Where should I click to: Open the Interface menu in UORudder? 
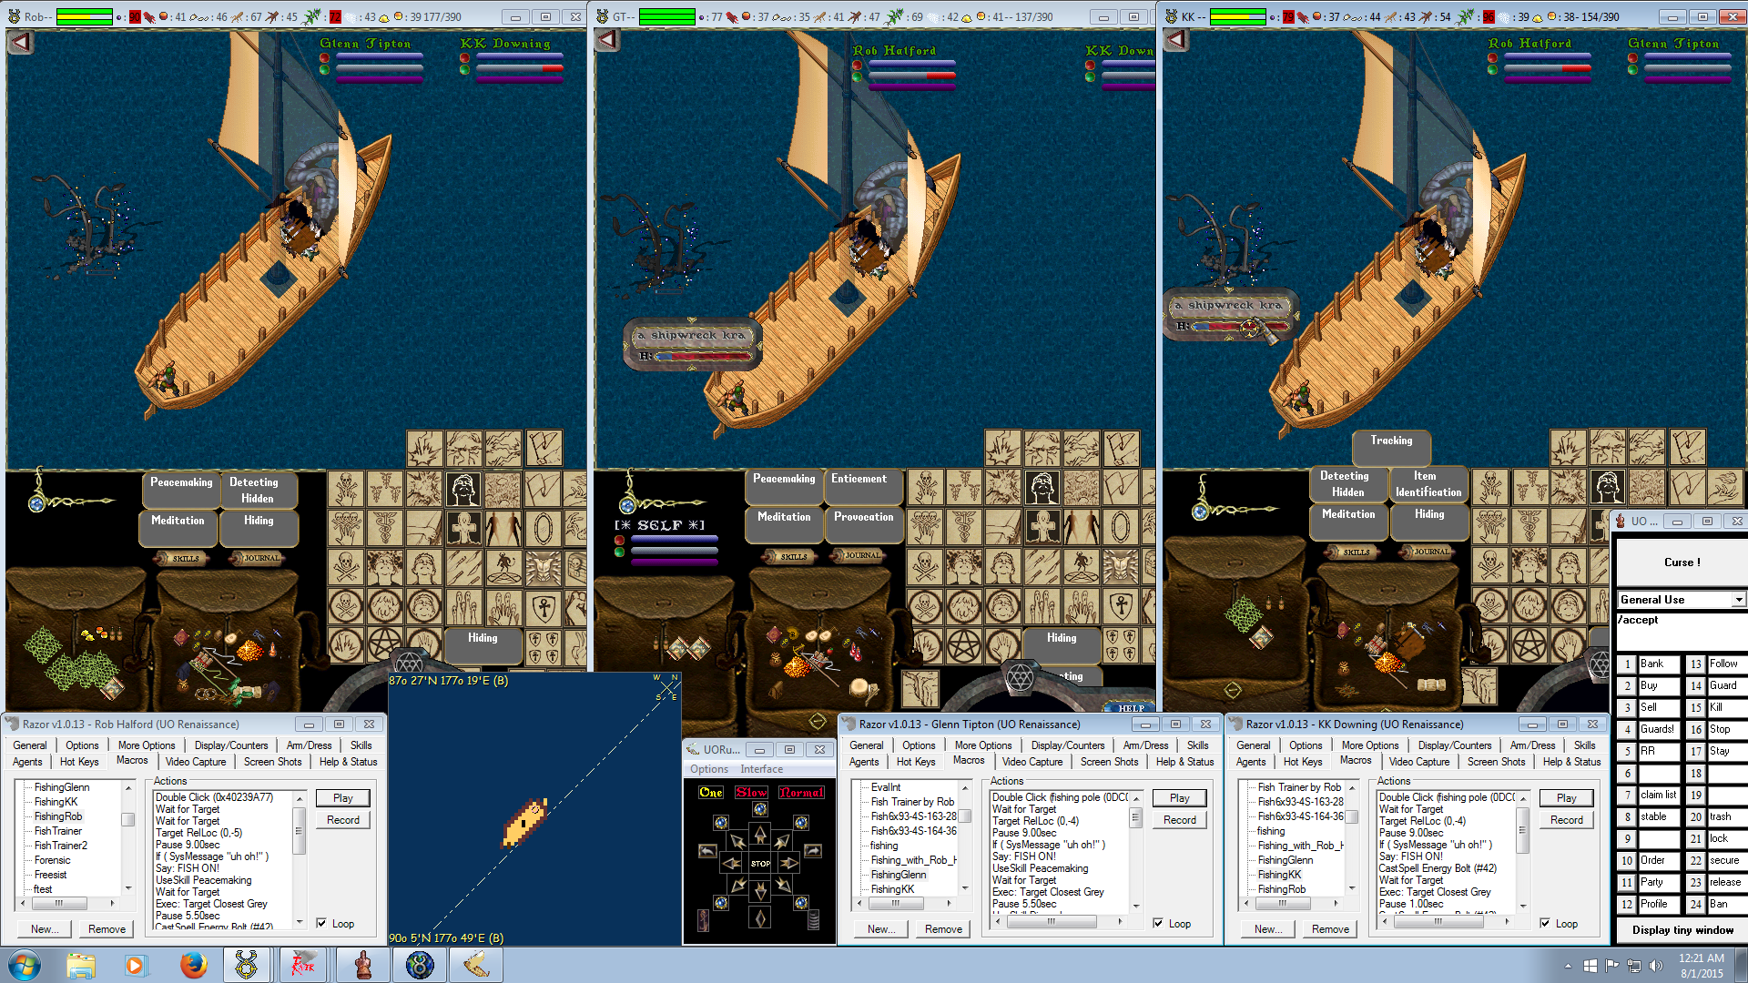click(x=761, y=769)
